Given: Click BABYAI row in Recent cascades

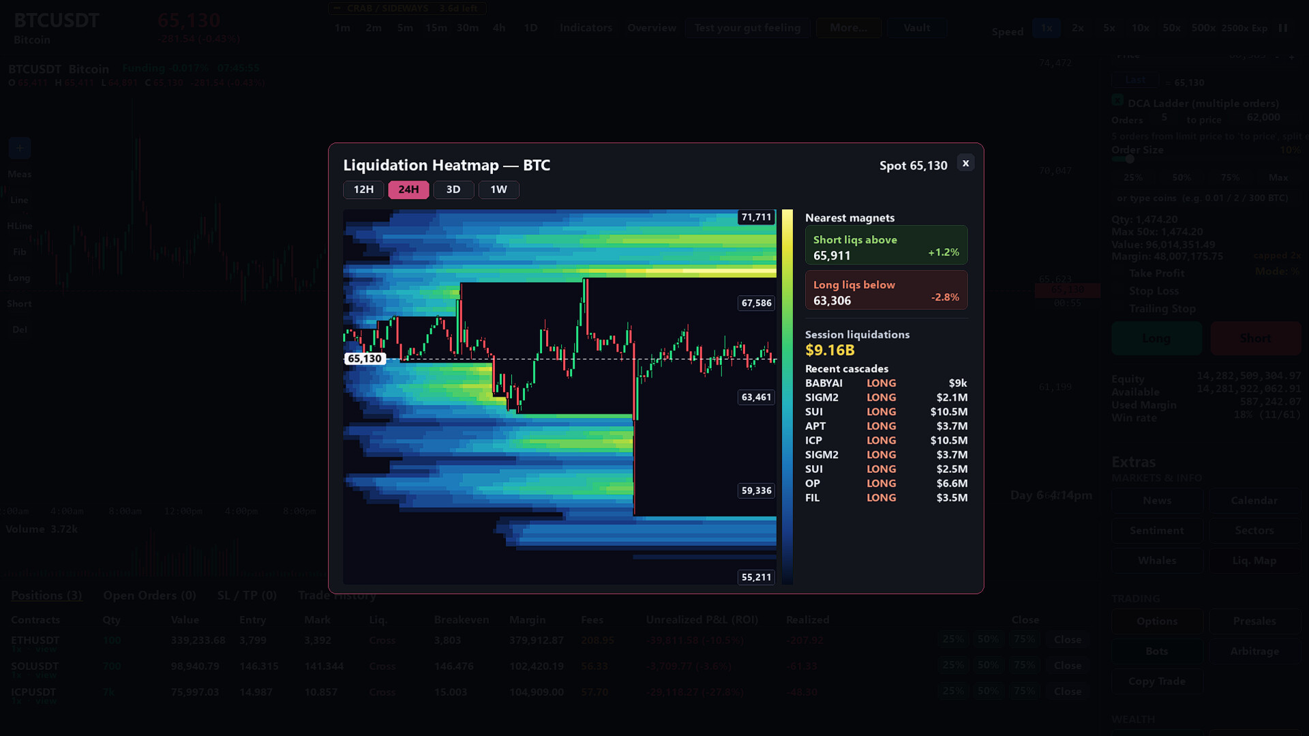Looking at the screenshot, I should 886,383.
